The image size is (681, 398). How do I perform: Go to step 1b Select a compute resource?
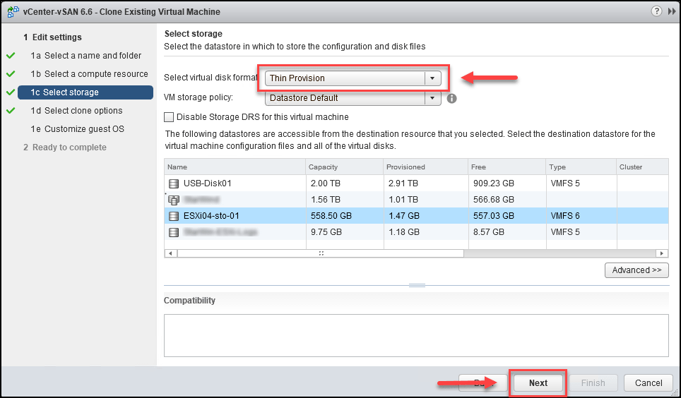[x=90, y=74]
